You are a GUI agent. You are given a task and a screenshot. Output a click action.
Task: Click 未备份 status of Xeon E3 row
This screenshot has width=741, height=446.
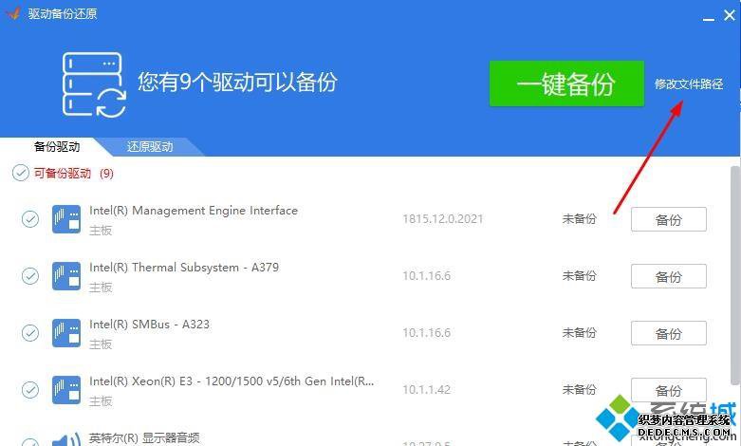[x=579, y=389]
